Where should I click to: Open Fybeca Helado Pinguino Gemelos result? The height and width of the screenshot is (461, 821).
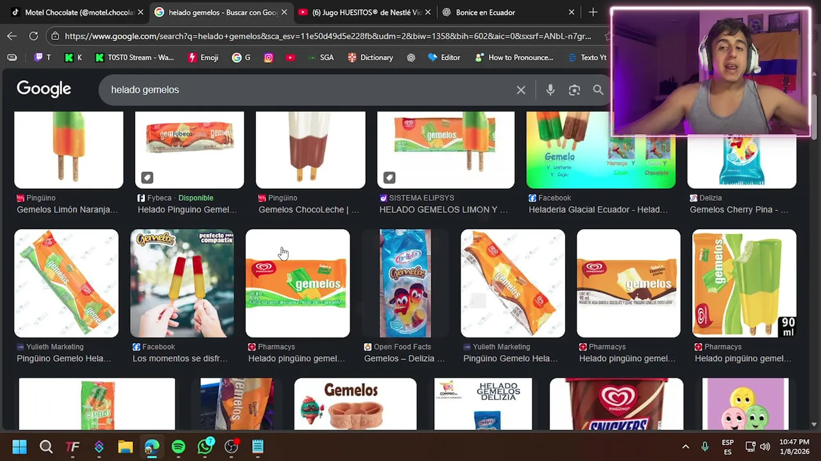click(x=189, y=164)
